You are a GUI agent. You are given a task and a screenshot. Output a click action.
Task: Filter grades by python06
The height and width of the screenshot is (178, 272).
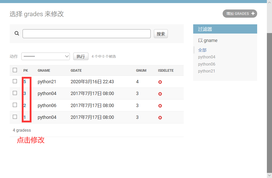206,64
